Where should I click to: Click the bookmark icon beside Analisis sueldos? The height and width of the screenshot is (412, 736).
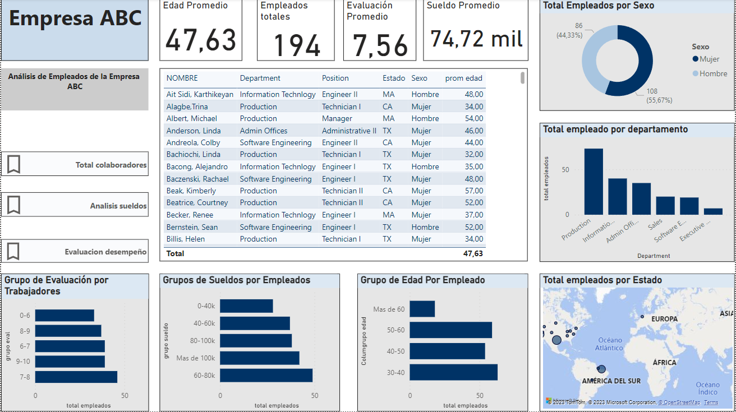pyautogui.click(x=13, y=205)
